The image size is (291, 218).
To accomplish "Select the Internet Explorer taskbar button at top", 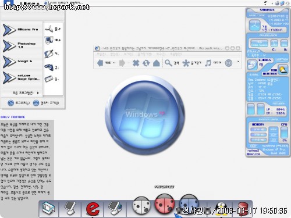I will coord(64,3).
